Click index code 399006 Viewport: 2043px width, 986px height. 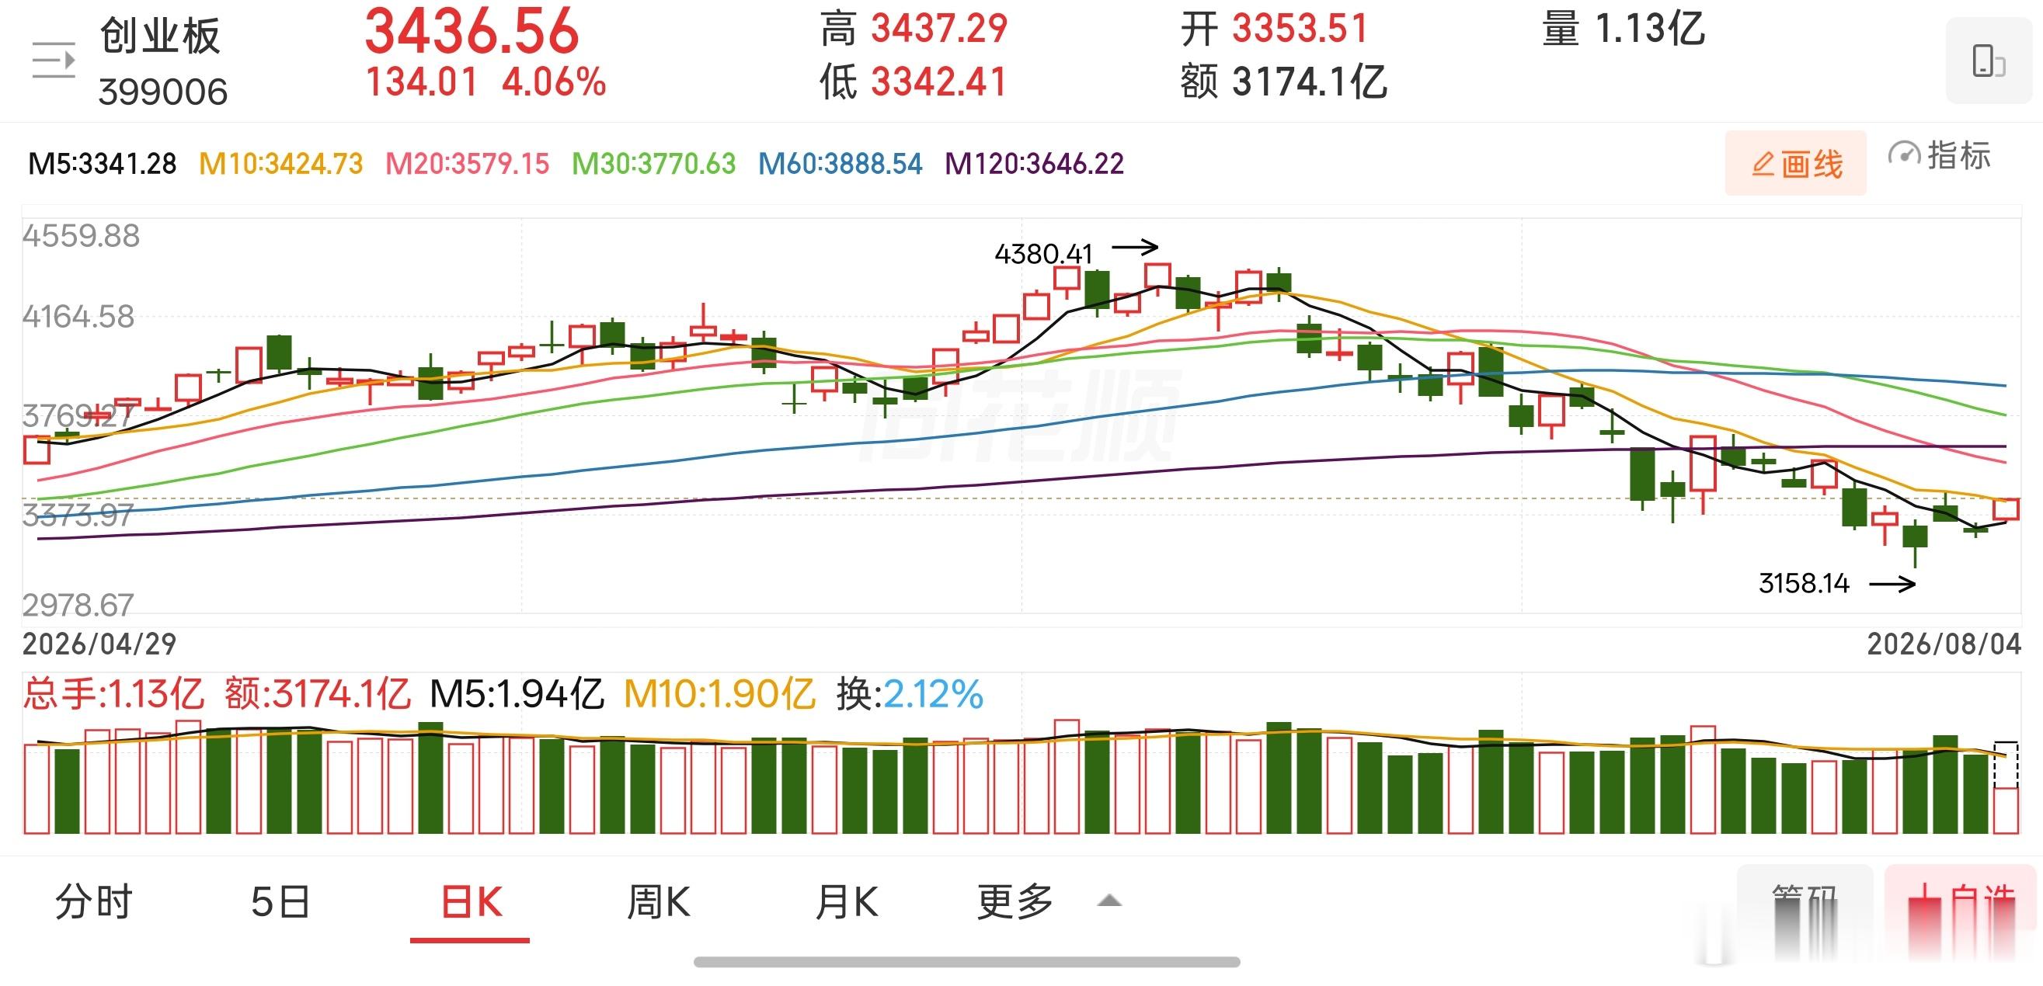coord(162,92)
